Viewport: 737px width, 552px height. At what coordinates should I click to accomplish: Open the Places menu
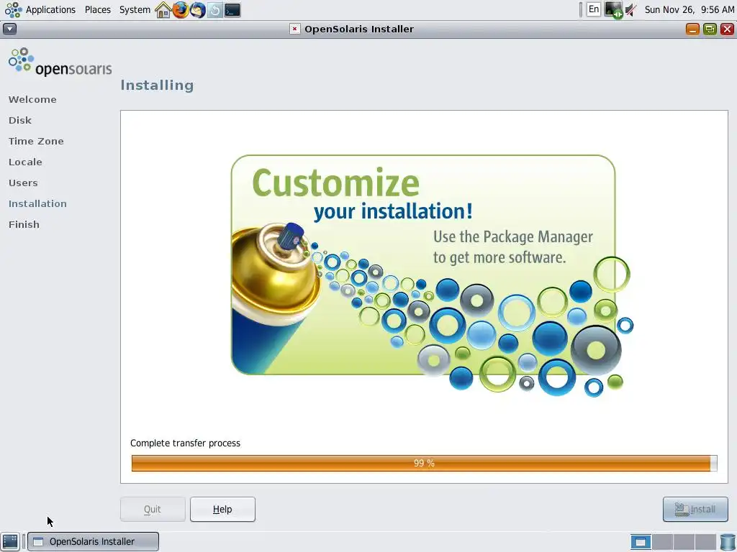tap(98, 9)
